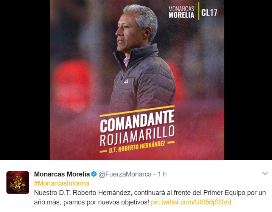Open the #MonarcasInforma hashtag

point(62,183)
